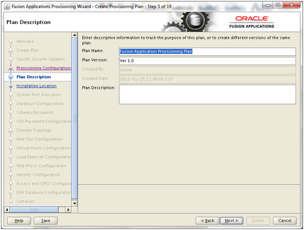This screenshot has height=230, width=304.
Task: Maximize the wizard window
Action: (278, 5)
